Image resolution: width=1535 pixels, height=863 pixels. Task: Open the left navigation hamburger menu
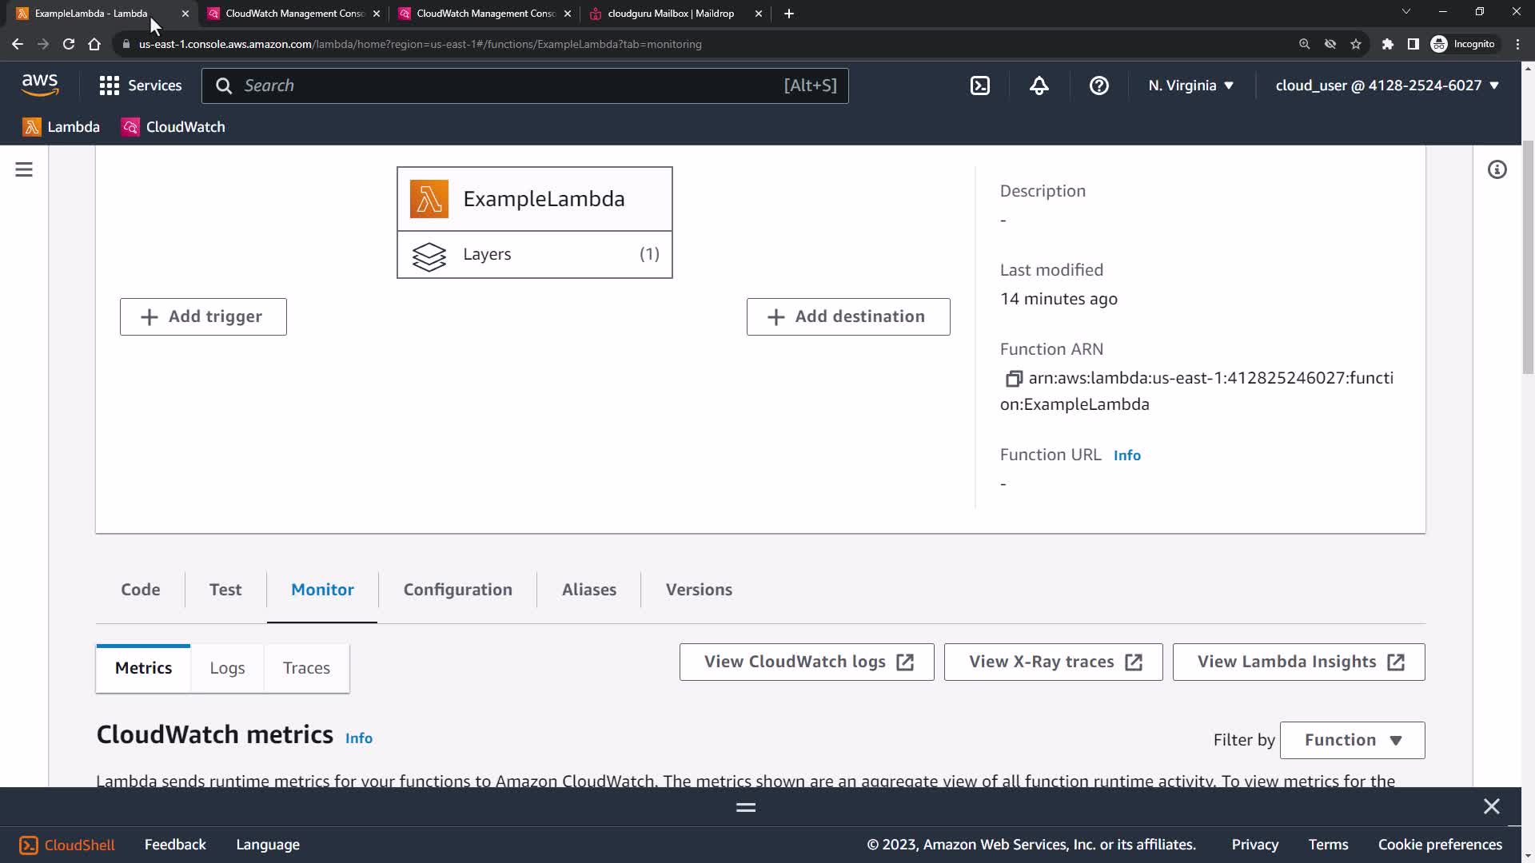pyautogui.click(x=24, y=169)
